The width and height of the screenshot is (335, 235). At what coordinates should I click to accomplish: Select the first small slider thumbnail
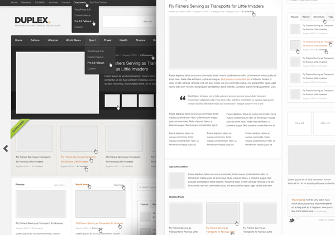tap(112, 100)
